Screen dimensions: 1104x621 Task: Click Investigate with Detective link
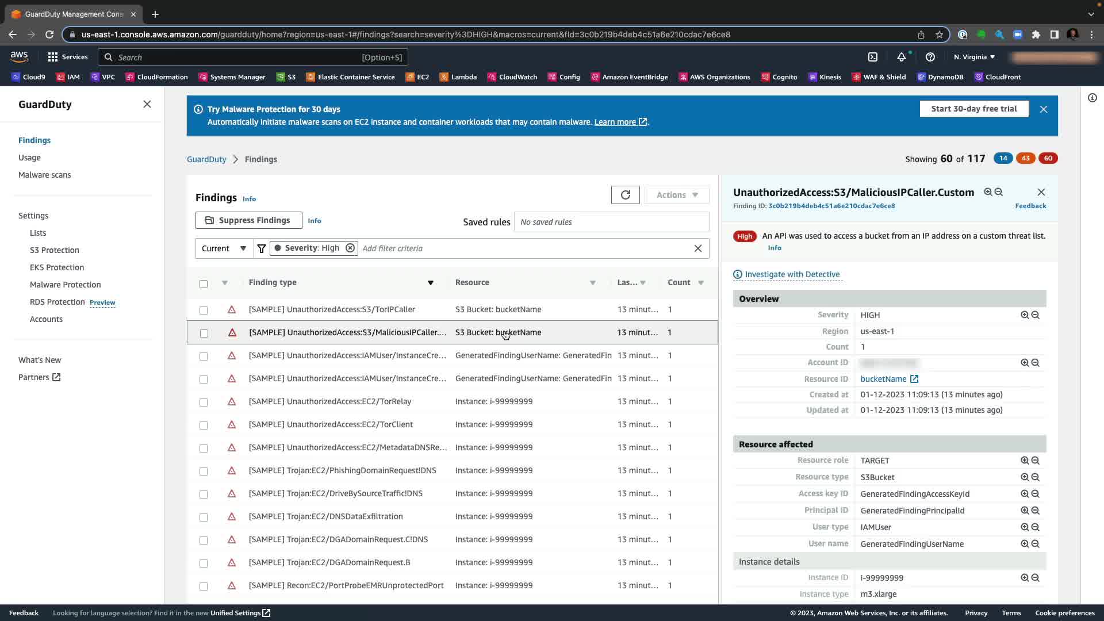[792, 274]
